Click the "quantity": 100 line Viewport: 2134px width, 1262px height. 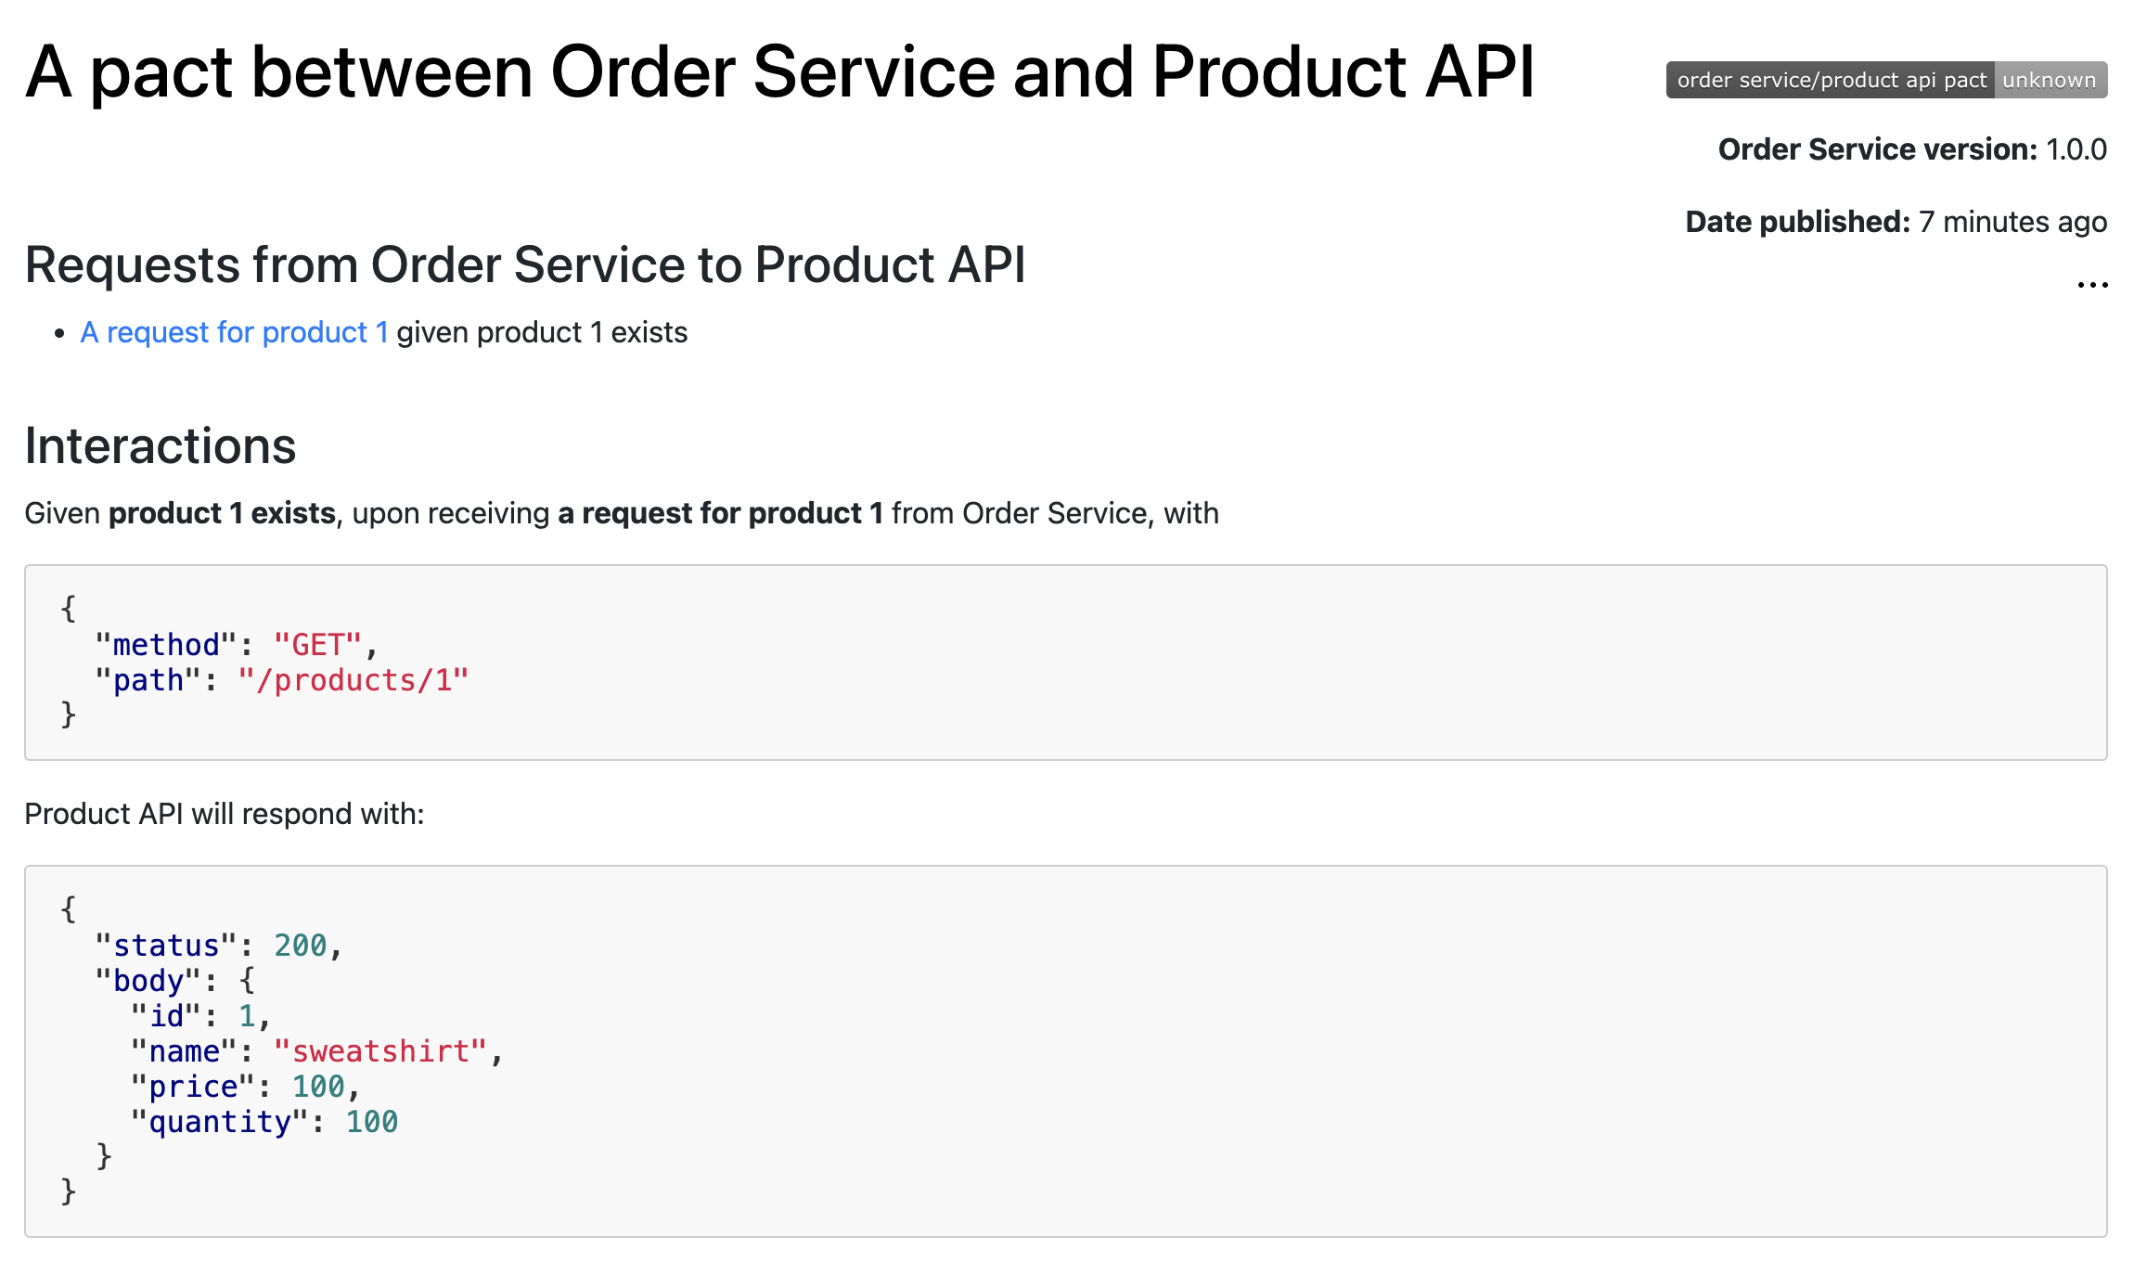point(264,1122)
